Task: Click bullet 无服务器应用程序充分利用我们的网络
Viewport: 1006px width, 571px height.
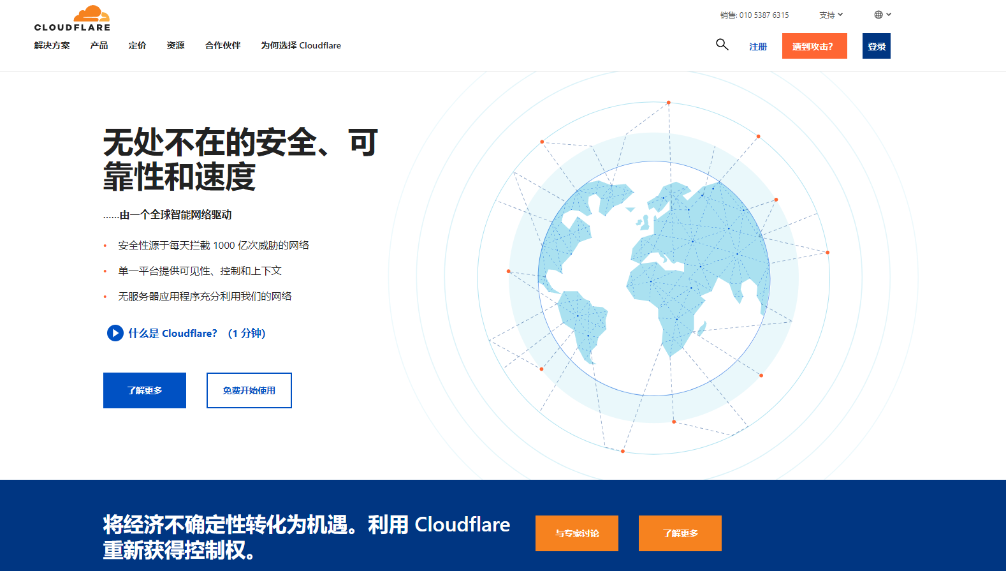Action: [x=205, y=297]
